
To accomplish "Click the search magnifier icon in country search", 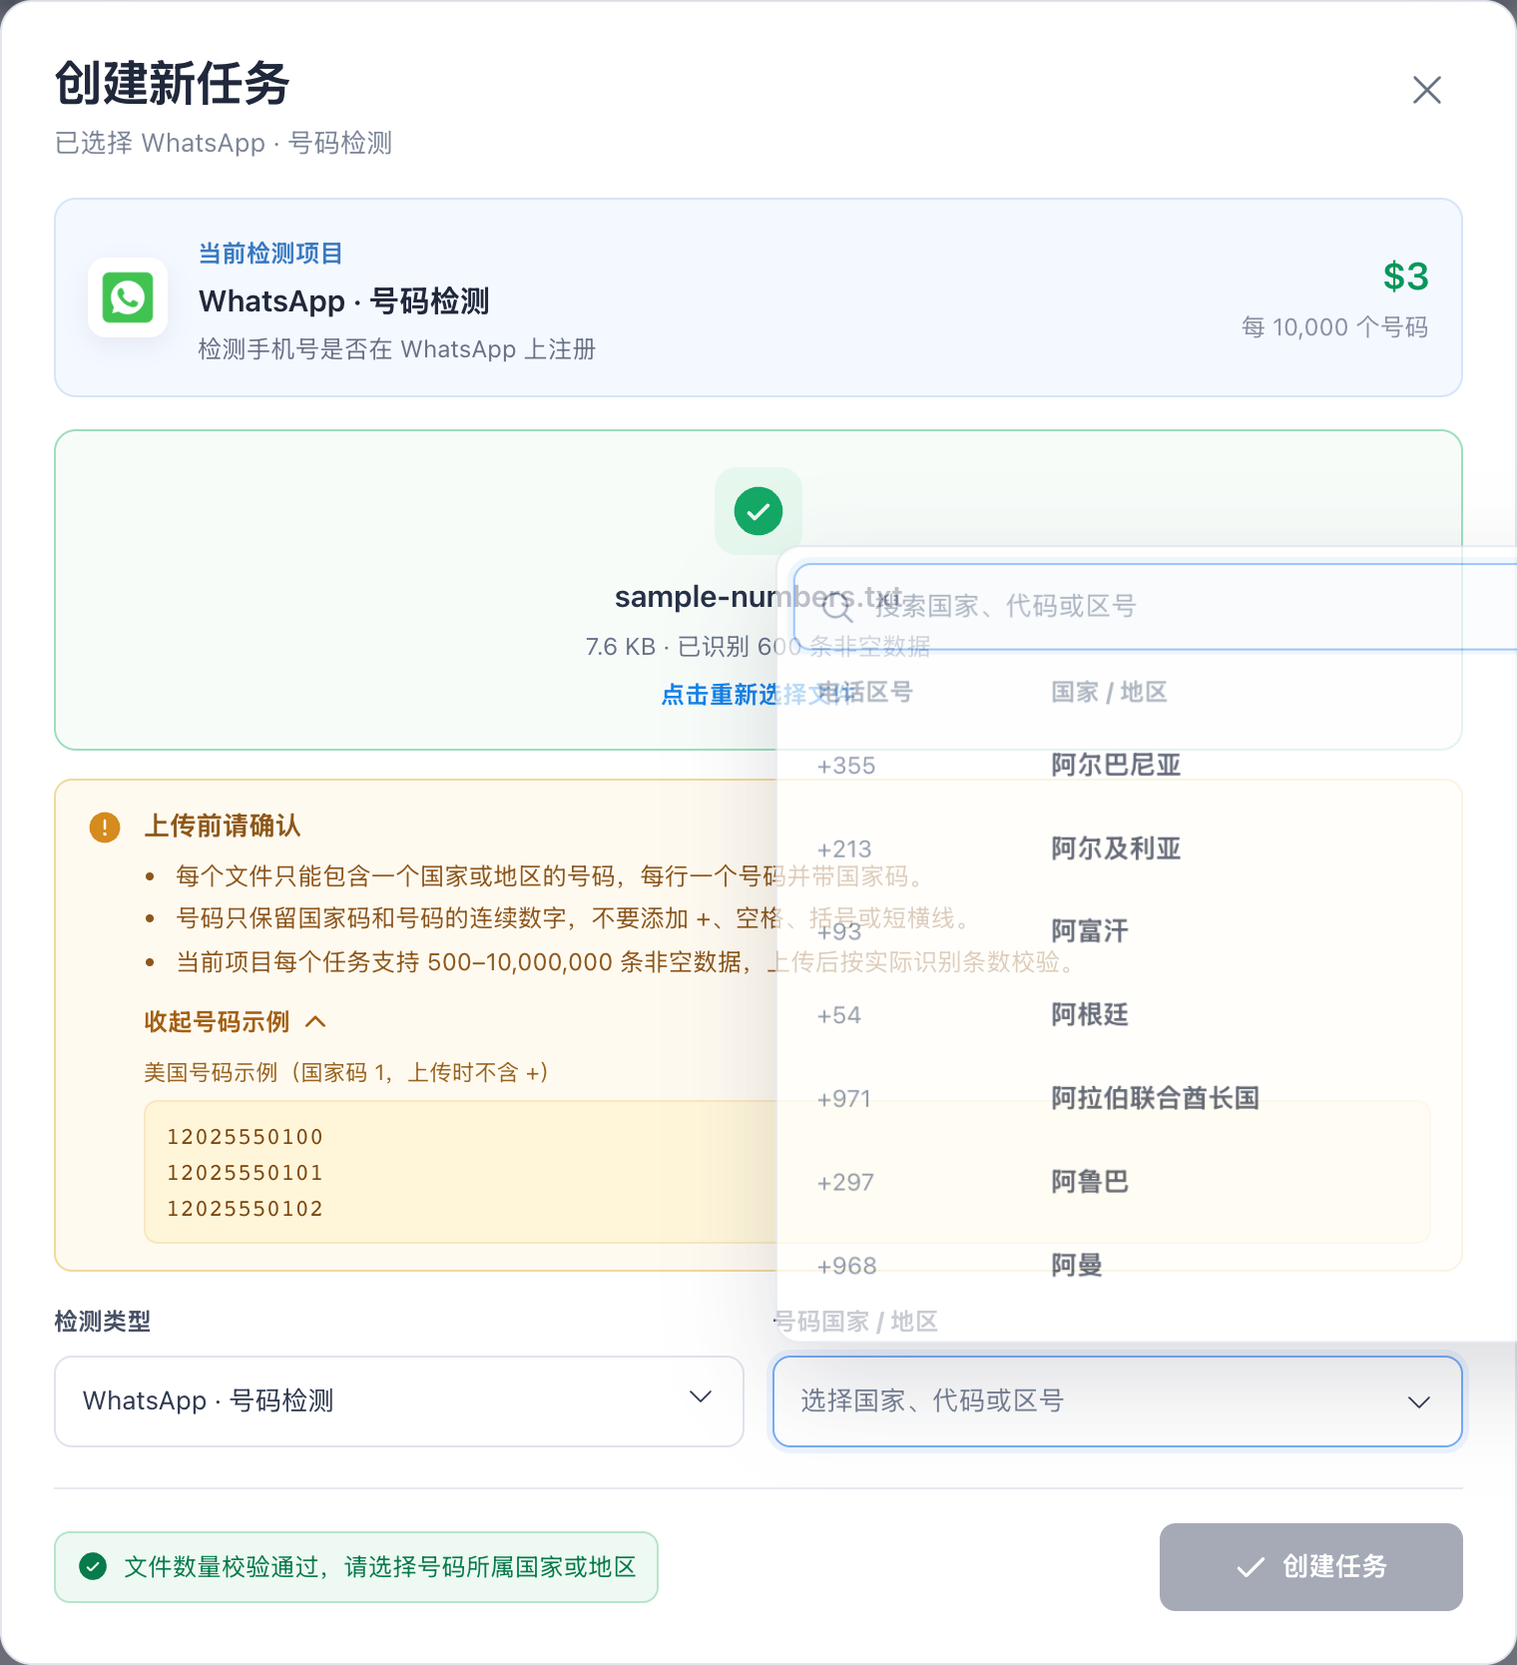I will point(837,605).
